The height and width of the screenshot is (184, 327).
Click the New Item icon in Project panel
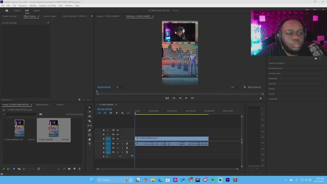(x=74, y=169)
